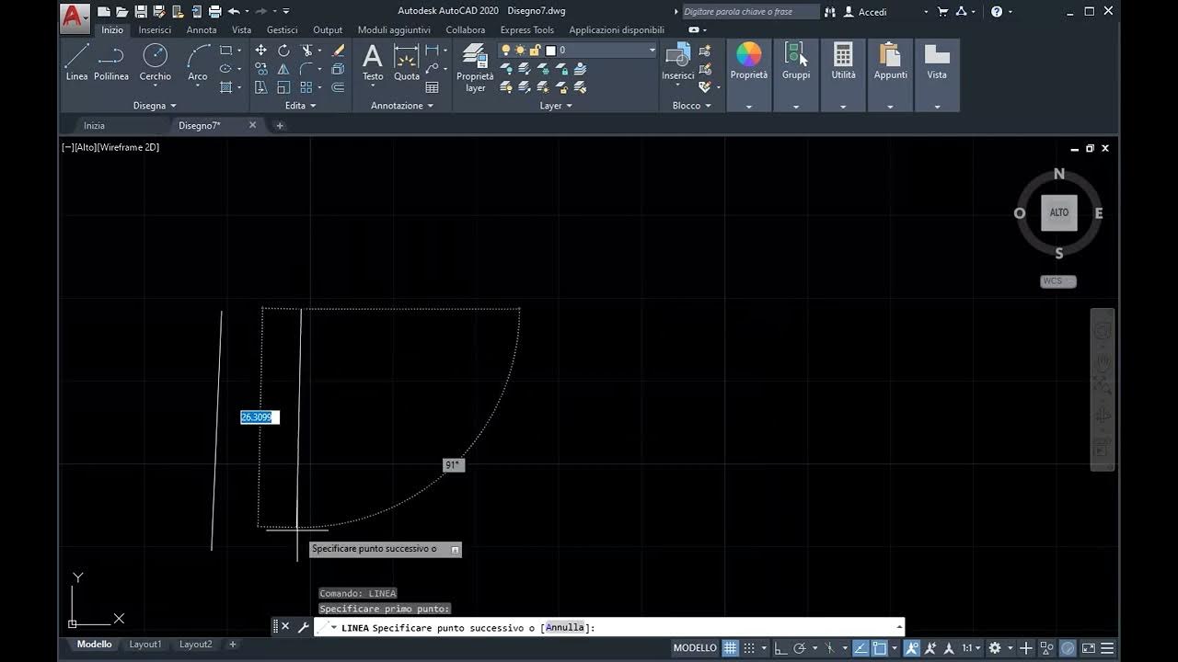This screenshot has width=1178, height=662.
Task: Click ALTO face on the ViewCube
Action: (1059, 212)
